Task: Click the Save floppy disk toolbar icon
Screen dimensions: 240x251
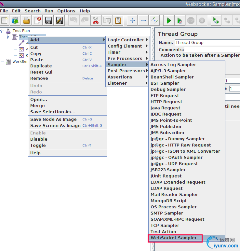Action: [x=48, y=21]
